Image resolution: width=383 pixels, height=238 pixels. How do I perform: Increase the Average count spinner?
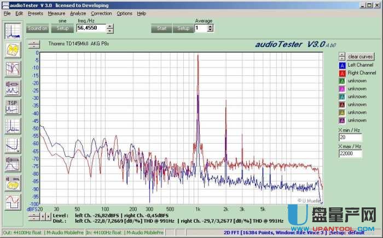pyautogui.click(x=211, y=26)
